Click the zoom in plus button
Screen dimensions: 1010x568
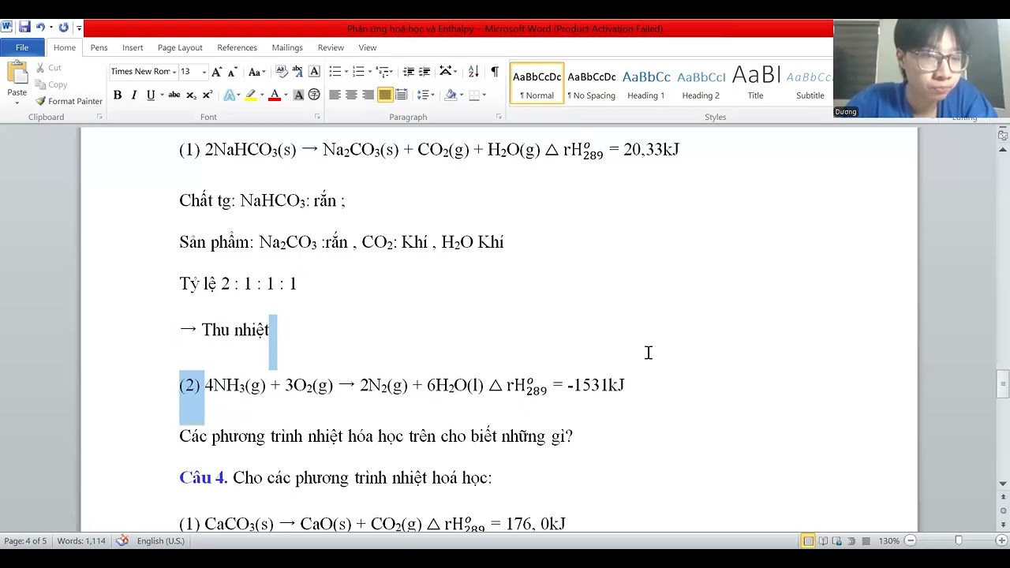[x=1002, y=540]
